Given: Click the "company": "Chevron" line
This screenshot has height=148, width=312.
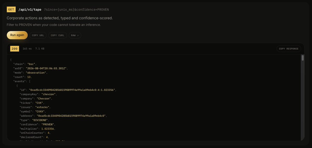Looking at the screenshot, I should click(36, 99).
